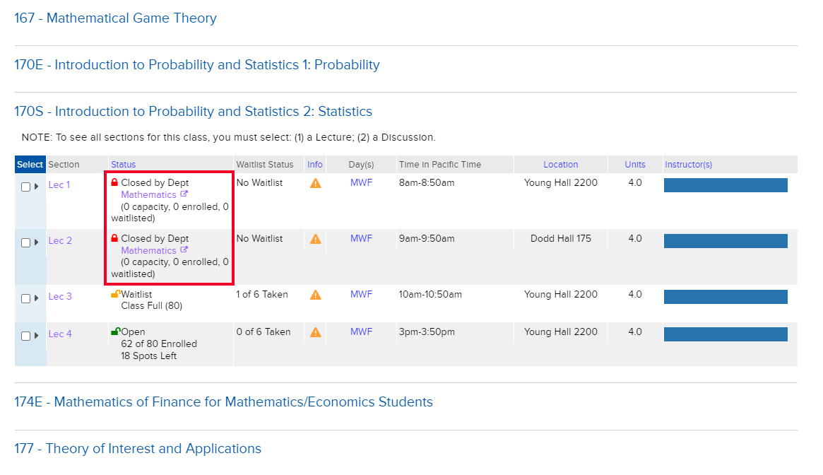Sort by the Units column header
Image resolution: width=823 pixels, height=475 pixels.
(635, 165)
